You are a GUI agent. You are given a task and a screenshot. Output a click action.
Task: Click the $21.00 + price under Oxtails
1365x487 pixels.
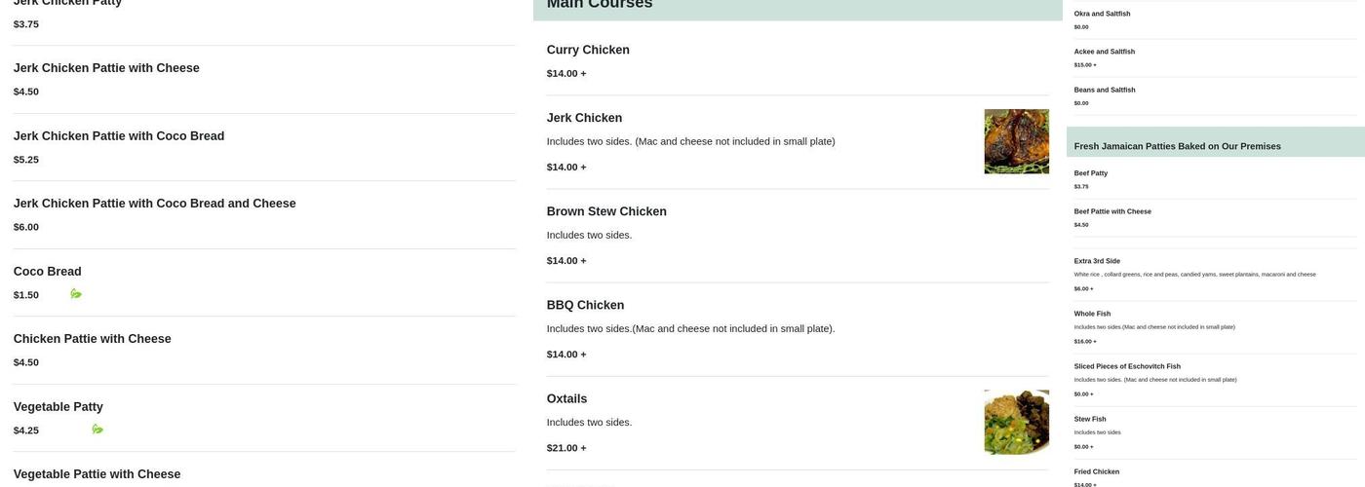(566, 448)
